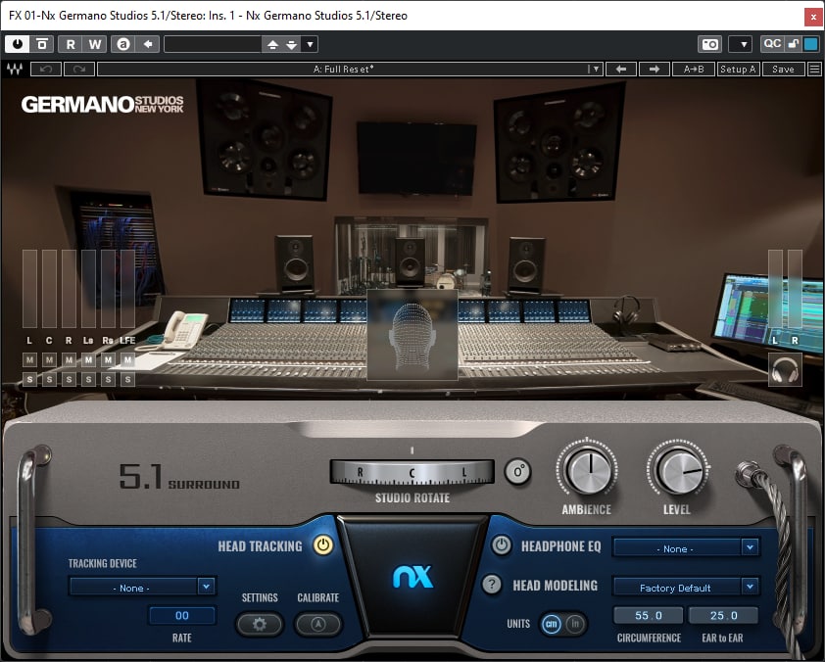
Task: Open Head Modeling Factory Default dropdown
Action: tap(686, 587)
